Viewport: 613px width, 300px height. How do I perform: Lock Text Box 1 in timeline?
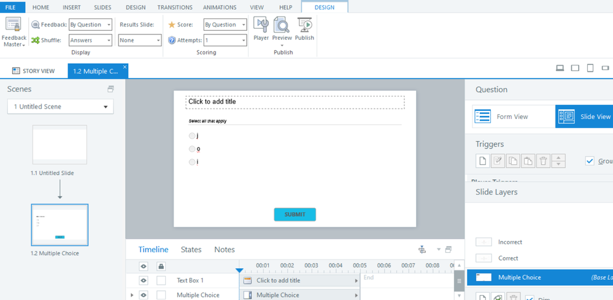161,280
